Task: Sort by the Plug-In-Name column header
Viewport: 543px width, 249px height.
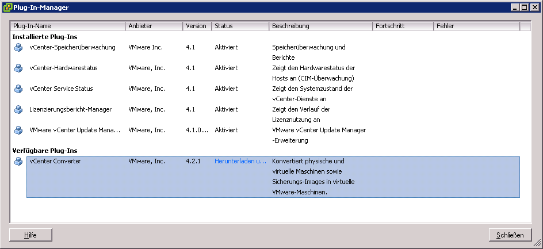Action: pyautogui.click(x=68, y=26)
